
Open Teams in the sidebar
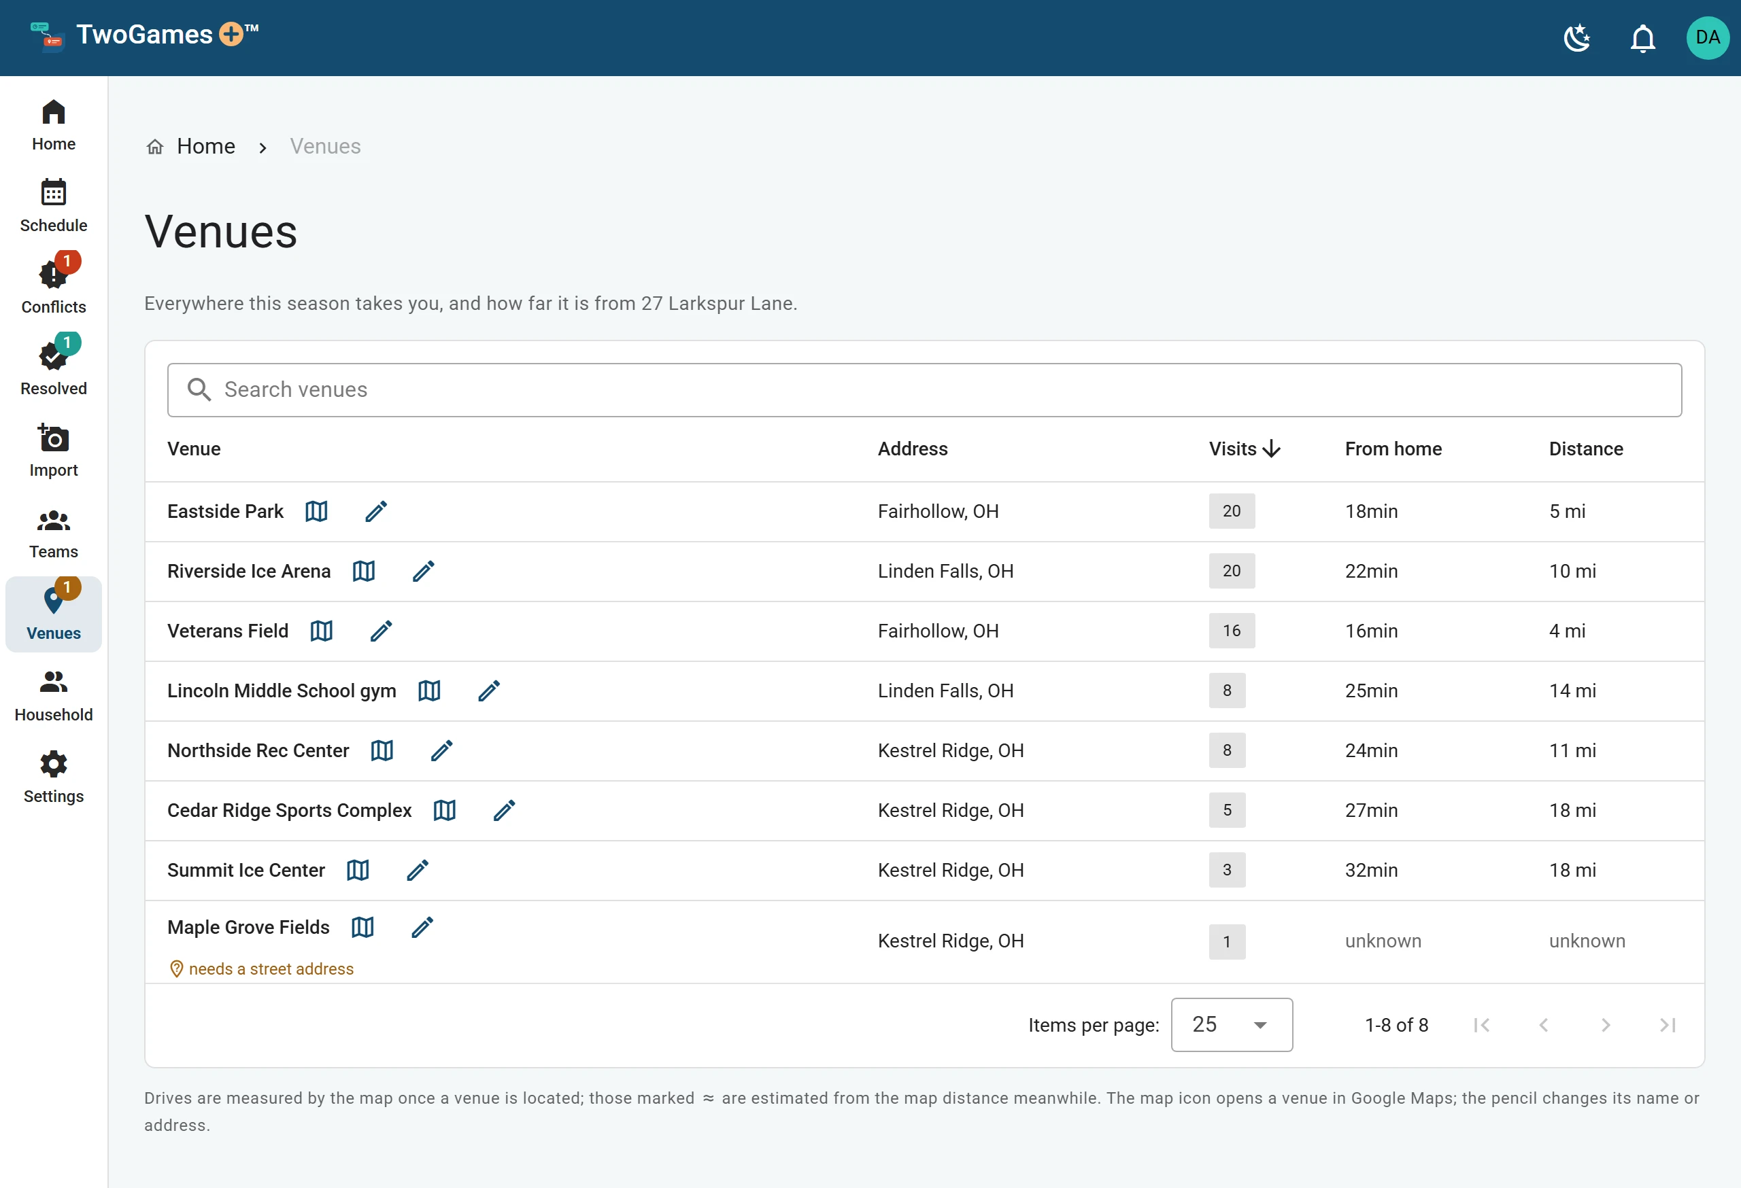[x=54, y=533]
